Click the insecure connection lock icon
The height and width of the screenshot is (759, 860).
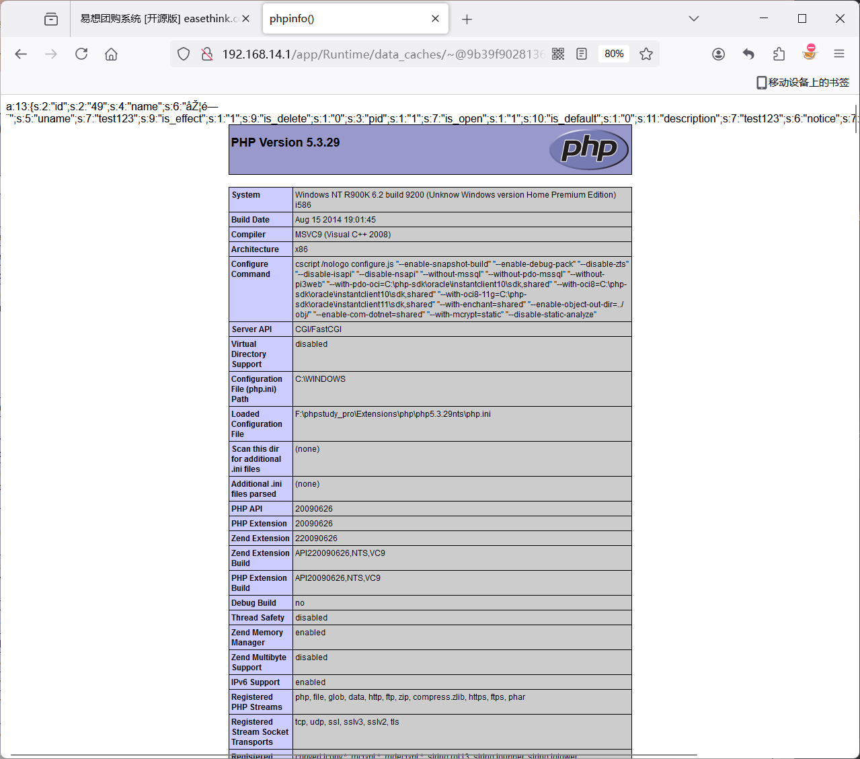point(206,54)
